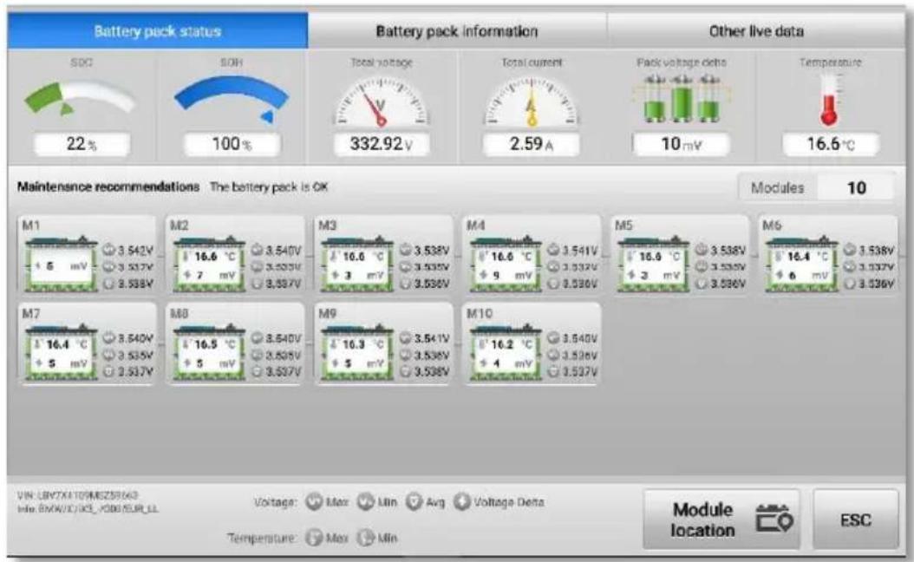Viewport: 914px width, 562px height.
Task: Click the Voltage Avg legend icon
Action: pyautogui.click(x=414, y=502)
